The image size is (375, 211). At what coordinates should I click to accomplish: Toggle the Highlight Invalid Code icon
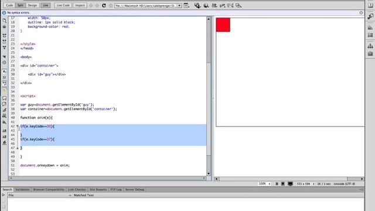point(4,77)
